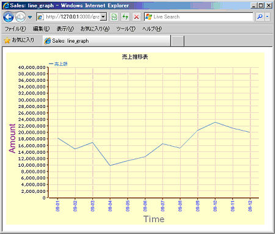Image resolution: width=276 pixels, height=235 pixels.
Task: Open the 表示(V) menu
Action: 65,29
